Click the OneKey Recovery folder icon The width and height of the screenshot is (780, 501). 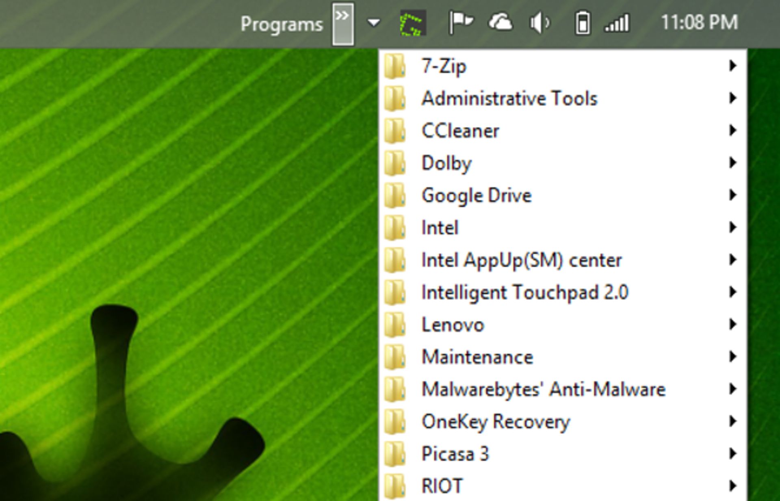394,421
